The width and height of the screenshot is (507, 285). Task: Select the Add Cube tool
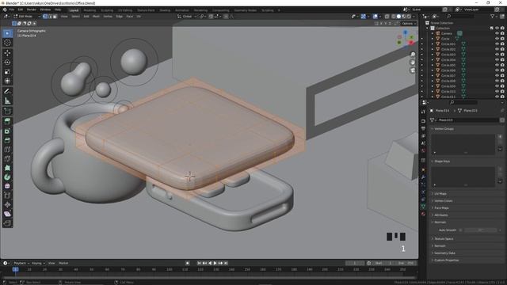[7, 111]
